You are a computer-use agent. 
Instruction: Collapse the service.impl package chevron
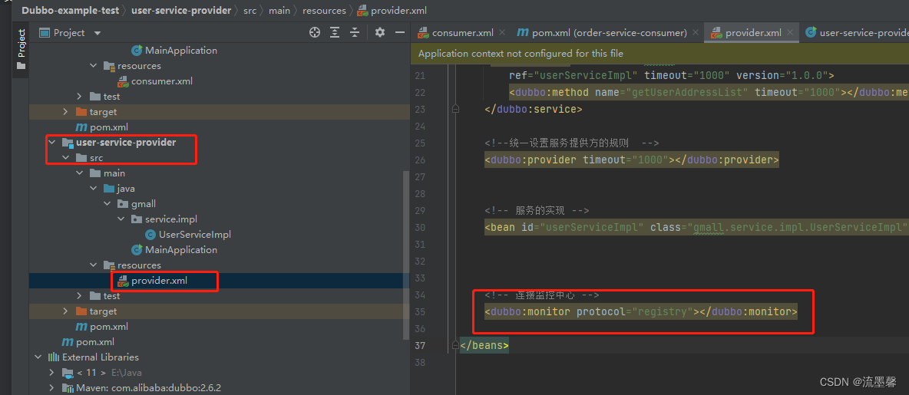(x=121, y=219)
